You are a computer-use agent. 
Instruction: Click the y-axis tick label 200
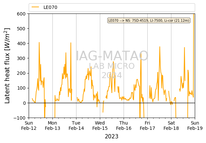coord(21,73)
